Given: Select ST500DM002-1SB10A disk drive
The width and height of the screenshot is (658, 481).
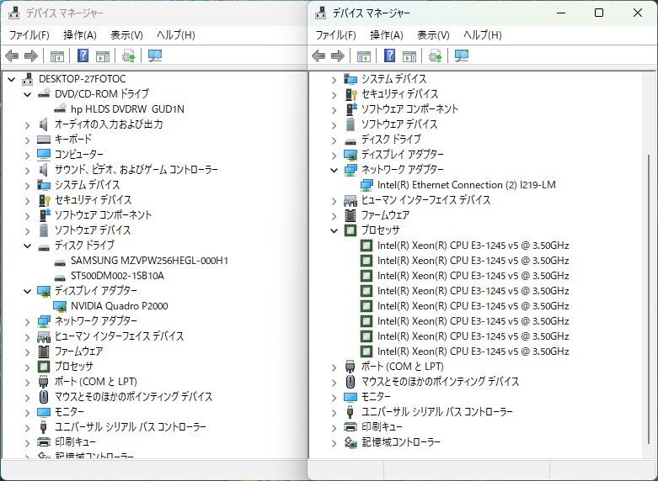Looking at the screenshot, I should point(117,276).
